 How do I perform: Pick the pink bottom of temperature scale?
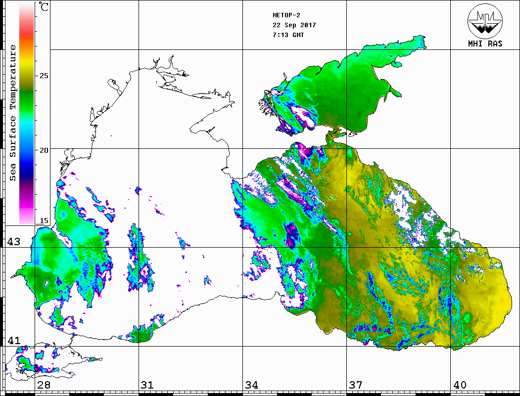[x=27, y=218]
